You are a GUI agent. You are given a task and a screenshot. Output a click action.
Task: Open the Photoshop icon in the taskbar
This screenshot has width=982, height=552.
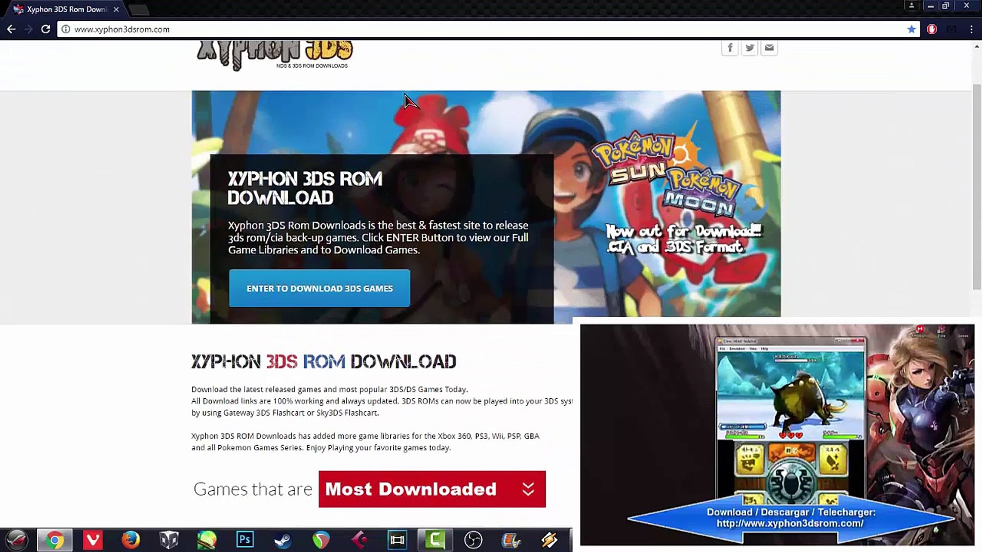click(245, 540)
